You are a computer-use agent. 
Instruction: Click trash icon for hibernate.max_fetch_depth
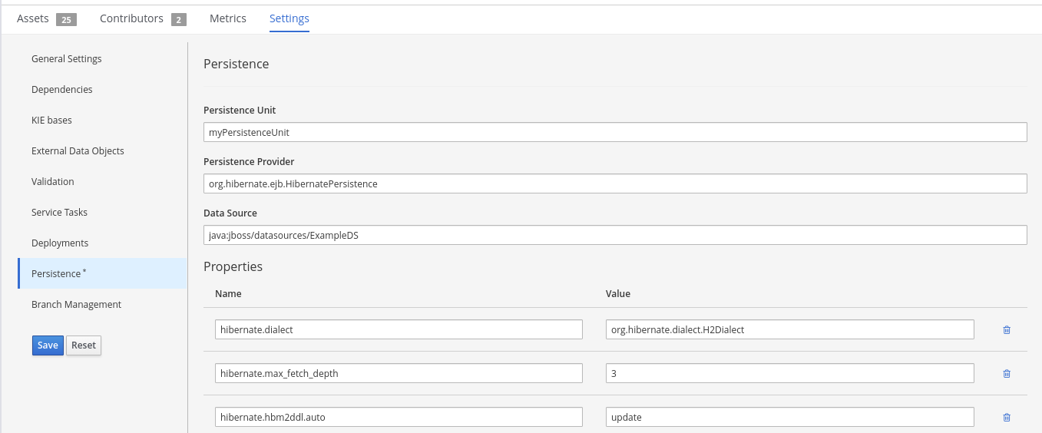1006,373
